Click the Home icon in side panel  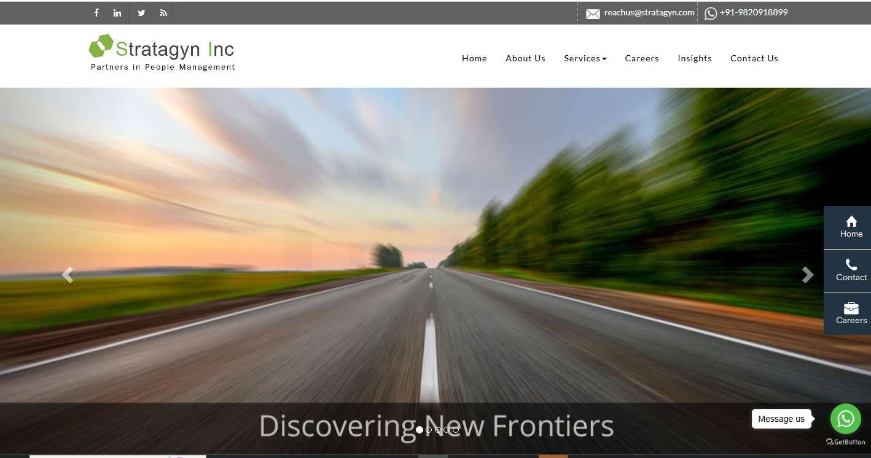(851, 227)
